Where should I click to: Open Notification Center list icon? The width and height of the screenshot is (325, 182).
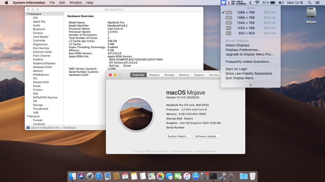(317, 3)
